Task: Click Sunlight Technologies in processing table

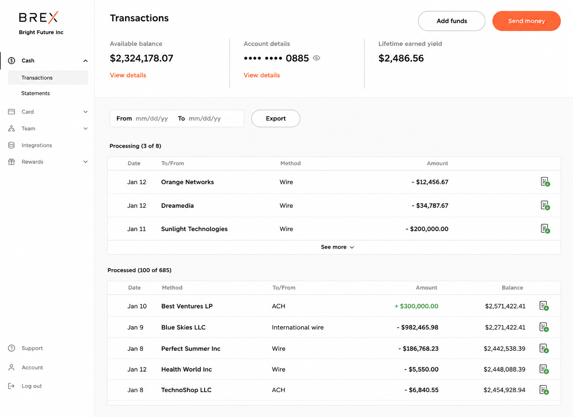Action: pos(194,229)
